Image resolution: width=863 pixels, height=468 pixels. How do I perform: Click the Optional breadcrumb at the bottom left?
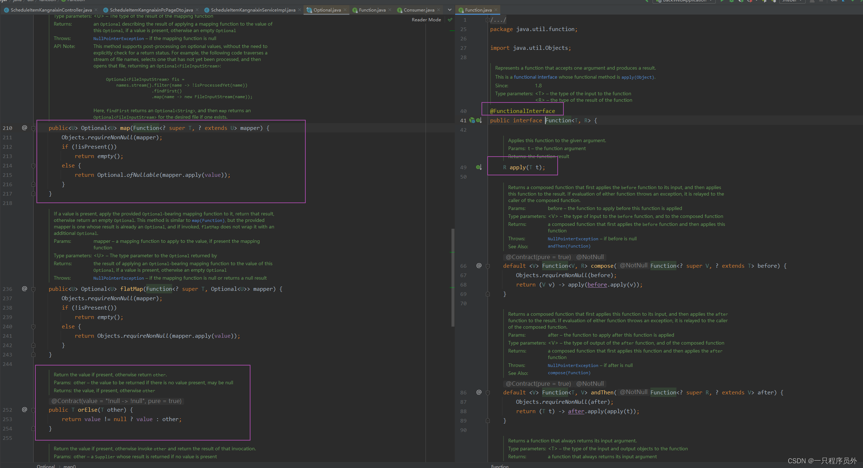(x=46, y=466)
